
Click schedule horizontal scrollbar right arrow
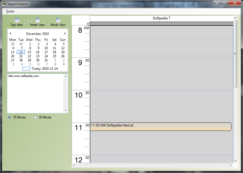click(231, 165)
